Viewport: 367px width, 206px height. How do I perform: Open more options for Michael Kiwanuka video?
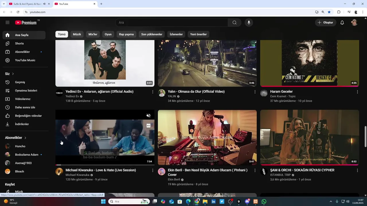click(x=153, y=170)
